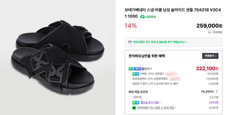Click the 14% discount rate
This screenshot has width=231, height=115.
click(x=130, y=26)
